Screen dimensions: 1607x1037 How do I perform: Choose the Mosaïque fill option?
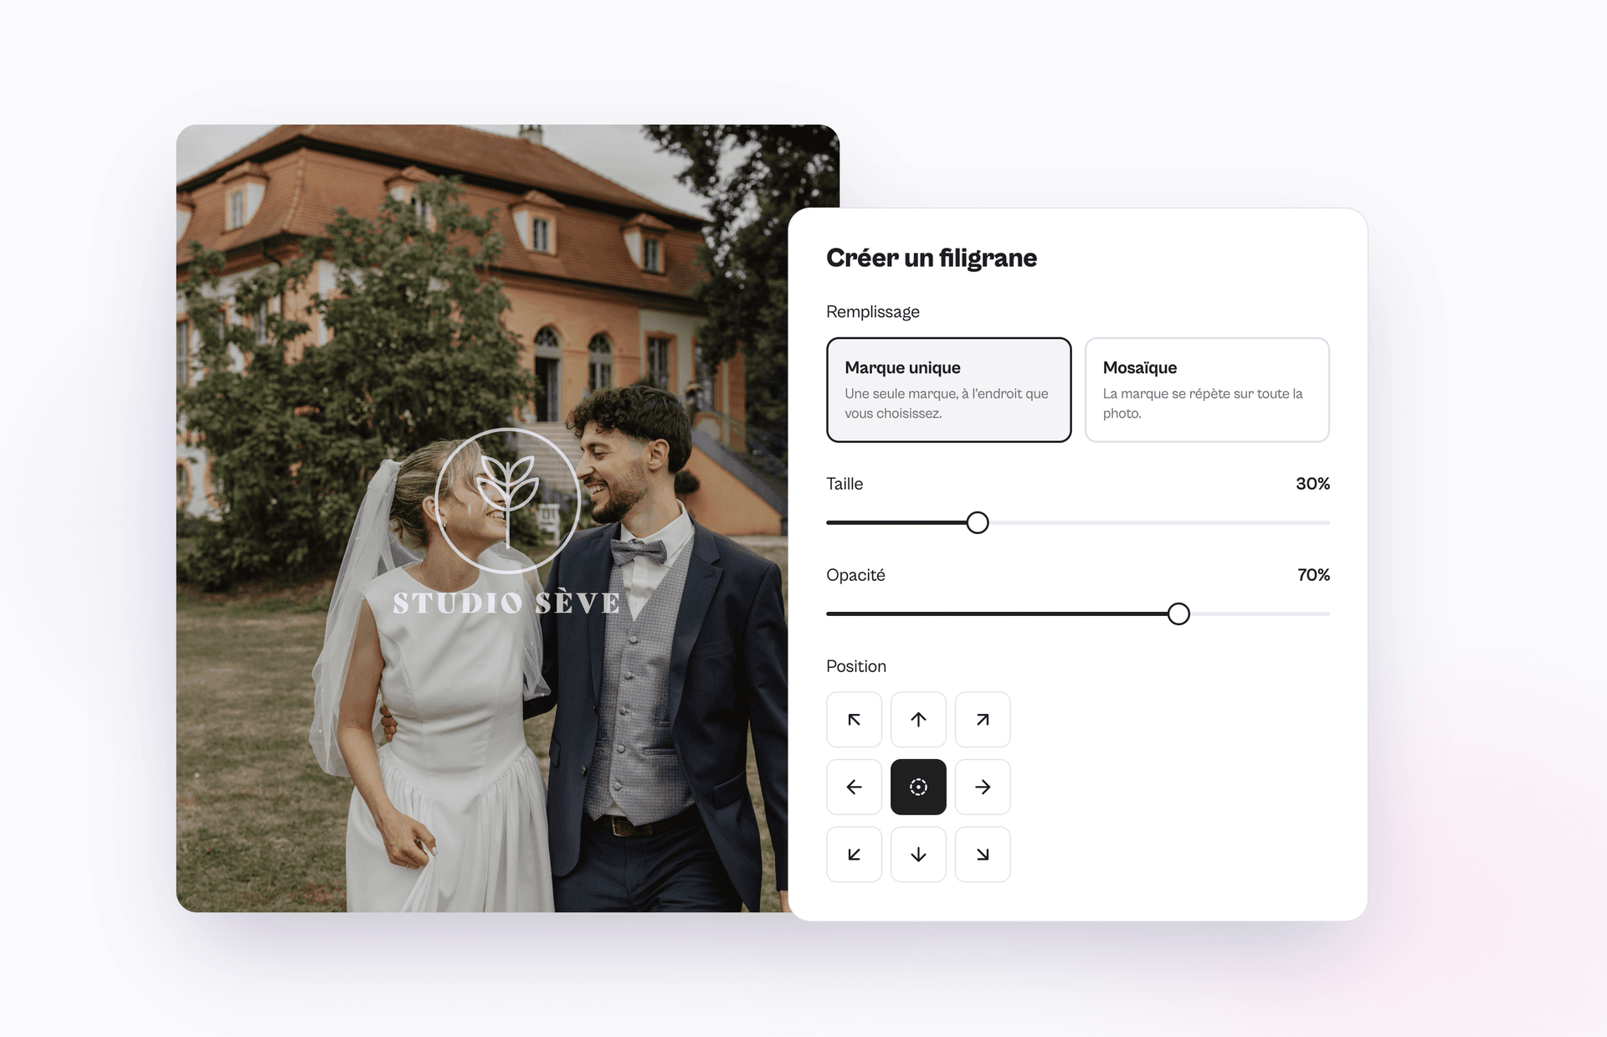pyautogui.click(x=1207, y=390)
